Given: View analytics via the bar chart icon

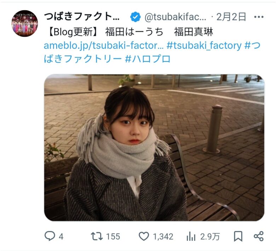Looking at the screenshot, I should coord(191,236).
